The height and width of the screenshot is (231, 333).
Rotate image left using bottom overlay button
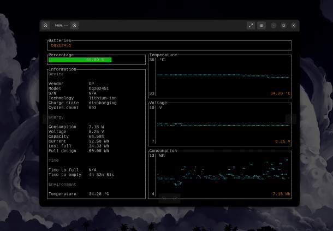point(163,198)
